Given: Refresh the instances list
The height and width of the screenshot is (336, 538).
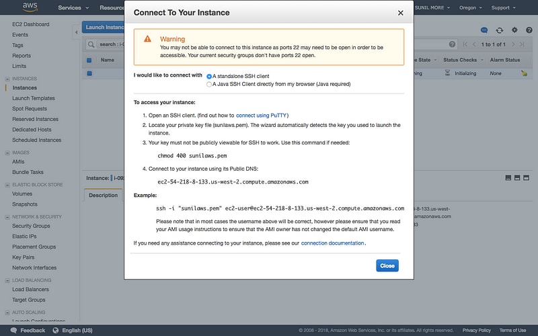Looking at the screenshot, I should [499, 30].
